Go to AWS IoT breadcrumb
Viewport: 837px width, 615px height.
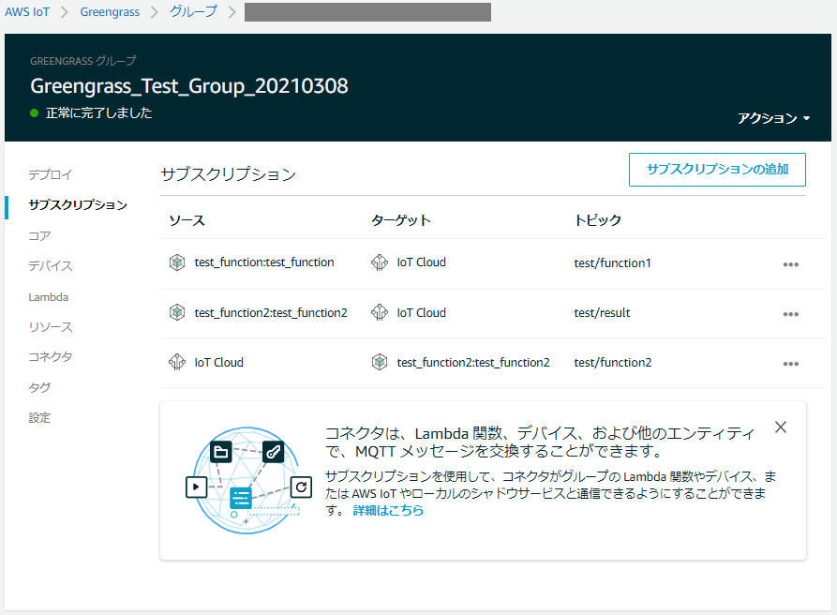click(x=27, y=12)
